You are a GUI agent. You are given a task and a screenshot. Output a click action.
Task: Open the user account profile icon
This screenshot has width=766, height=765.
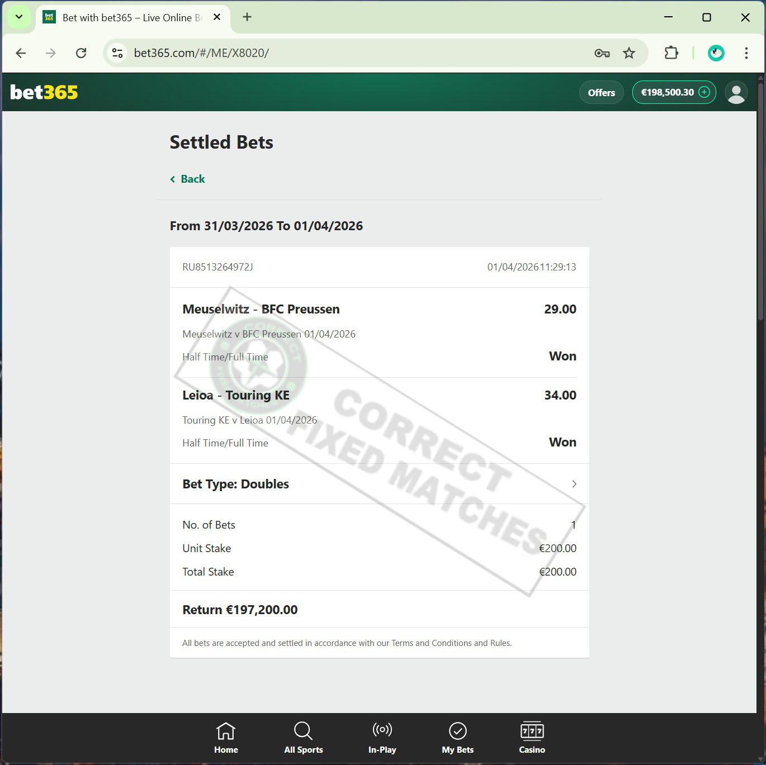click(736, 92)
